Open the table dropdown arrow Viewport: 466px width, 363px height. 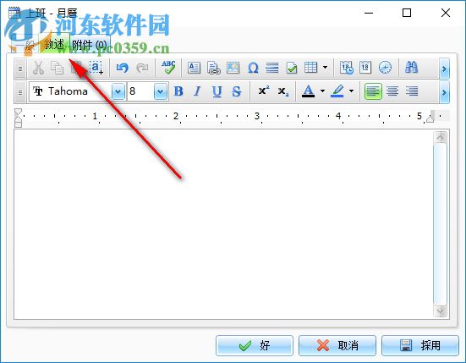click(325, 67)
